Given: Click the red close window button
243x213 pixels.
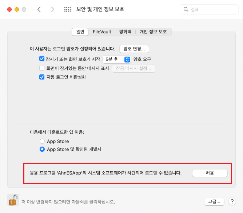Looking at the screenshot, I should pyautogui.click(x=9, y=9).
